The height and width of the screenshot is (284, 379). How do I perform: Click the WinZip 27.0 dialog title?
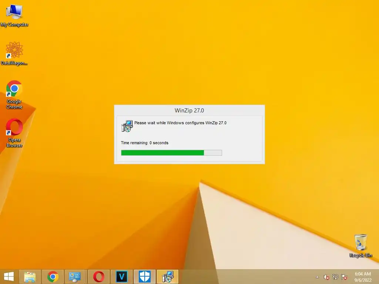click(x=189, y=110)
